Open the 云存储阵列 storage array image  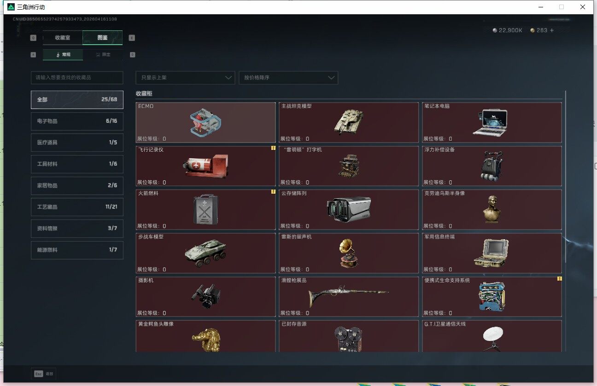pyautogui.click(x=349, y=209)
